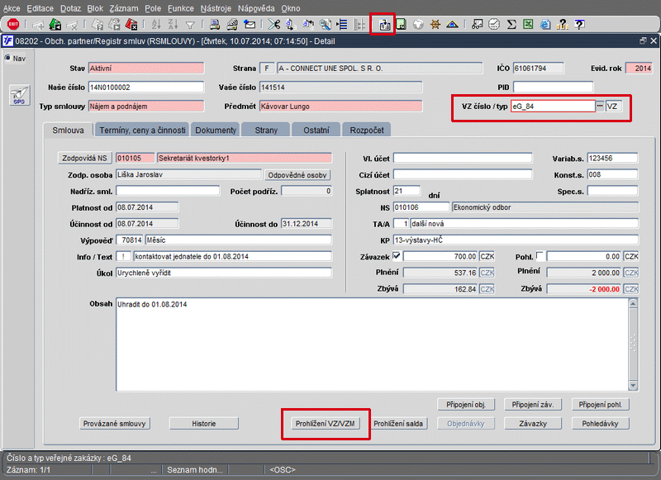This screenshot has width=661, height=480.
Task: Click the Obsah scrollbar up arrow
Action: pyautogui.click(x=633, y=303)
